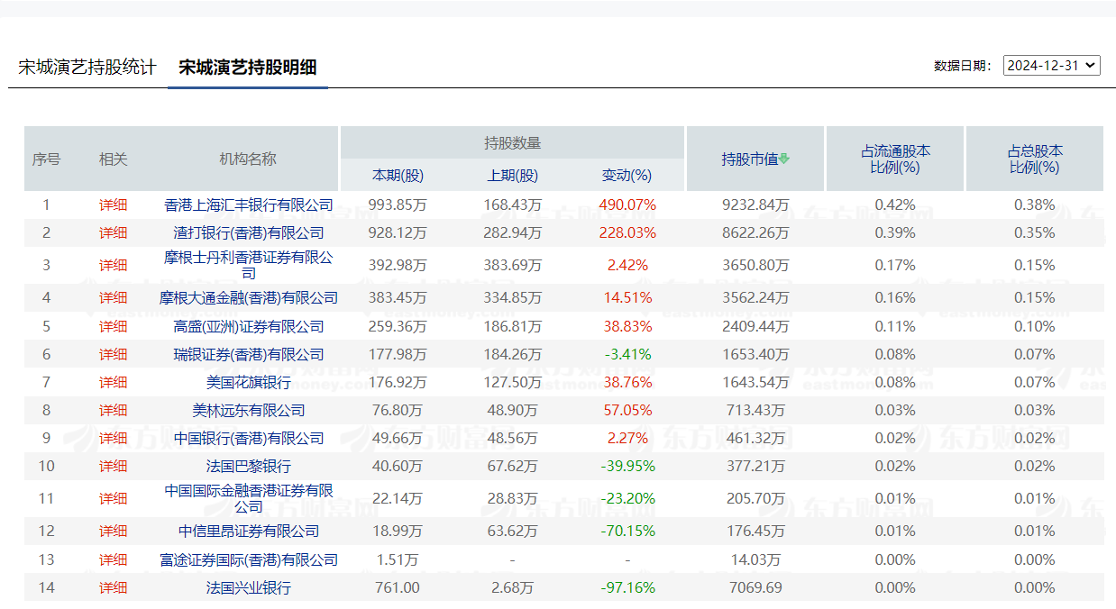This screenshot has height=609, width=1116.
Task: Open 详细 link for 中信里昂证券有限公司
Action: tap(114, 531)
